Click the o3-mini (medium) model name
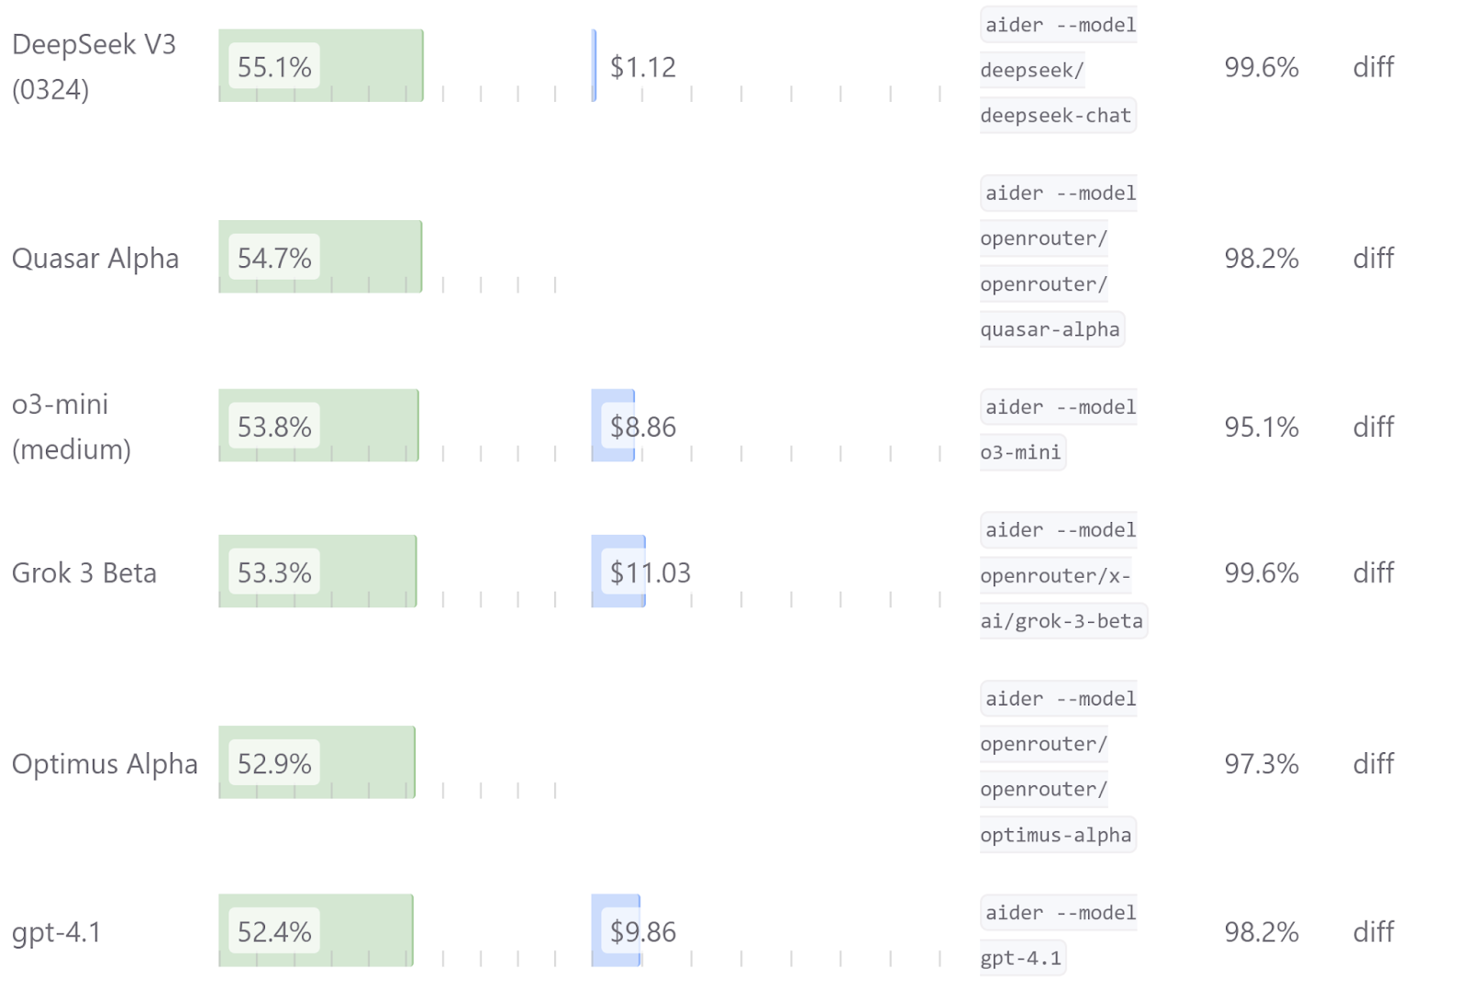Viewport: 1468px width, 988px height. click(72, 427)
